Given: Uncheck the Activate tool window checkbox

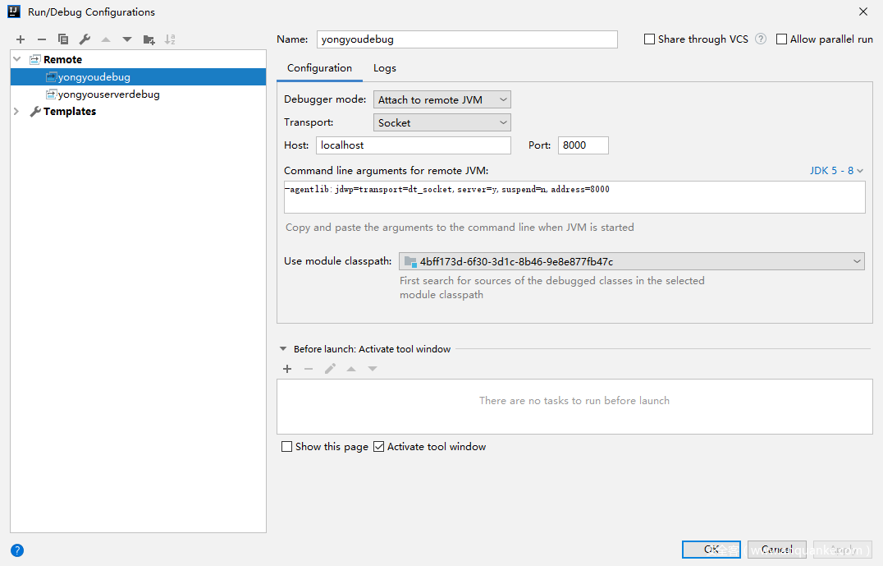Looking at the screenshot, I should (378, 447).
